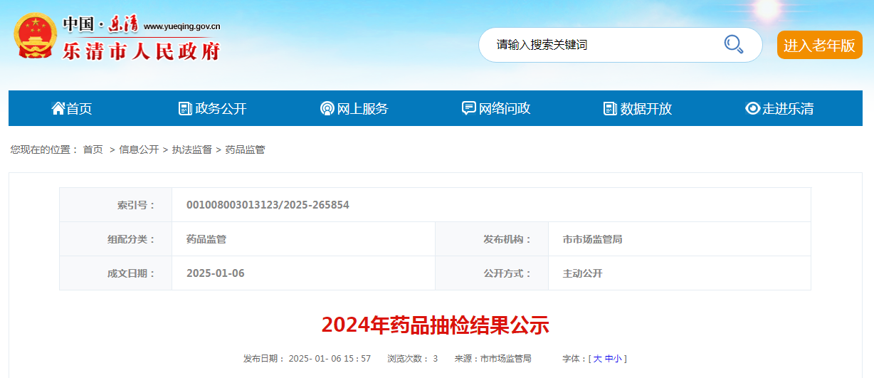The height and width of the screenshot is (378, 874).
Task: Set font size to 大
Action: click(598, 359)
